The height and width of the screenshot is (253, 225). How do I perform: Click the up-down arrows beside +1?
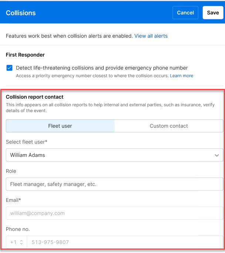(x=21, y=242)
